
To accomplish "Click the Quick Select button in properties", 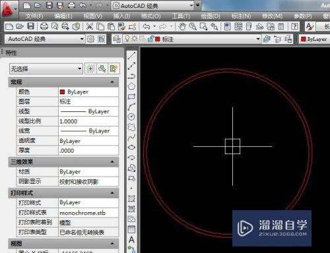I will pos(114,69).
